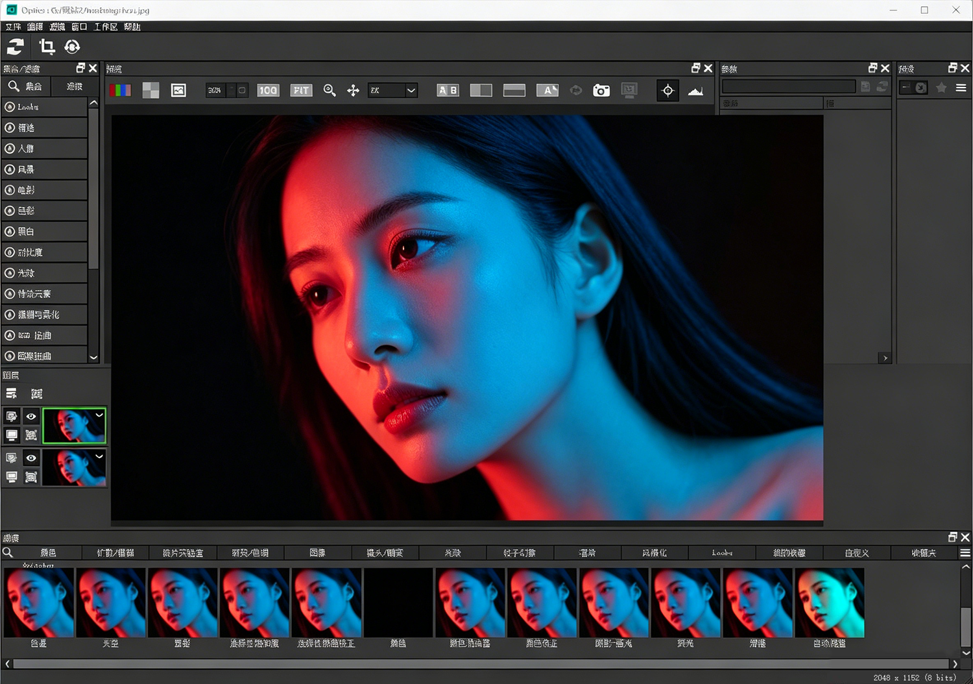Toggle the vertical split comparison view
Viewport: 973px width, 684px height.
pyautogui.click(x=481, y=90)
